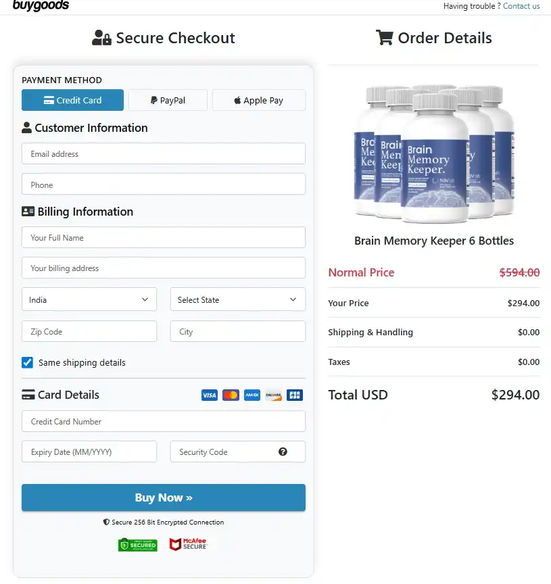
Task: Click the American Express icon
Action: tap(251, 395)
